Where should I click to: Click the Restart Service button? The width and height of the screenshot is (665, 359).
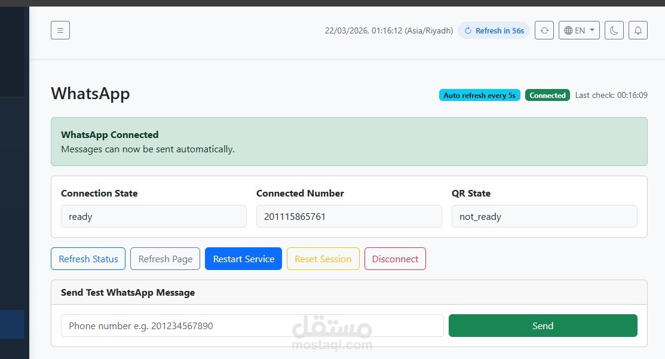243,259
